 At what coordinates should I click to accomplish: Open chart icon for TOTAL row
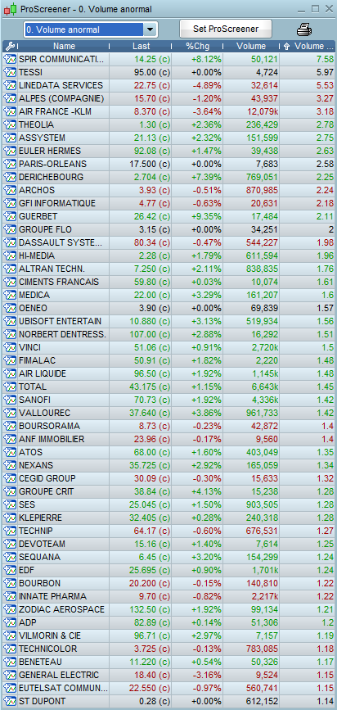(10, 387)
